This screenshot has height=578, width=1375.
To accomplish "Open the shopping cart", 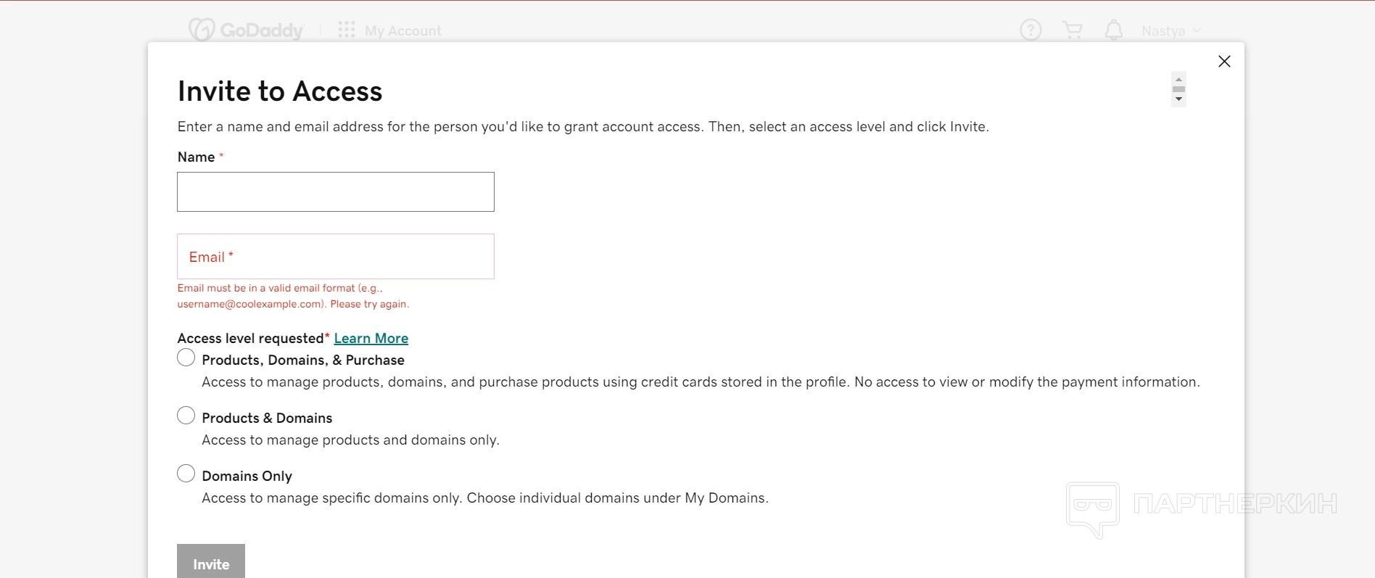I will tap(1072, 30).
